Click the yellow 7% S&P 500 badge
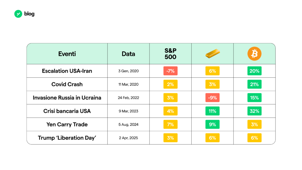The image size is (302, 170). (x=170, y=124)
